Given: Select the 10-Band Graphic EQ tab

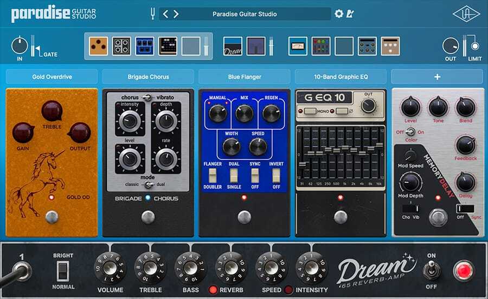Looking at the screenshot, I should pyautogui.click(x=341, y=77).
